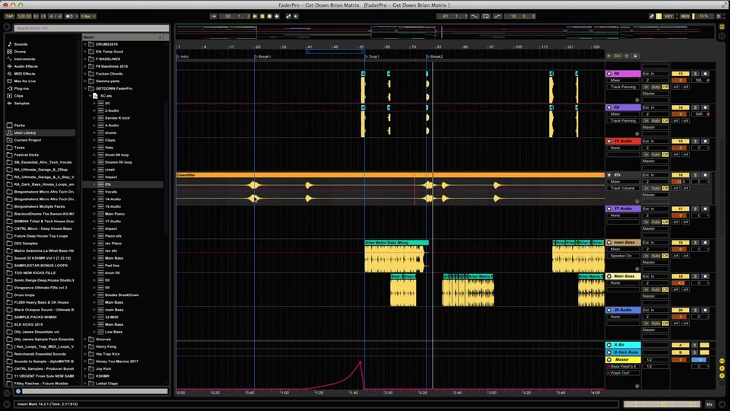Viewport: 730px width, 411px height.
Task: Switch to Arrangement view selector icon
Action: point(722,28)
